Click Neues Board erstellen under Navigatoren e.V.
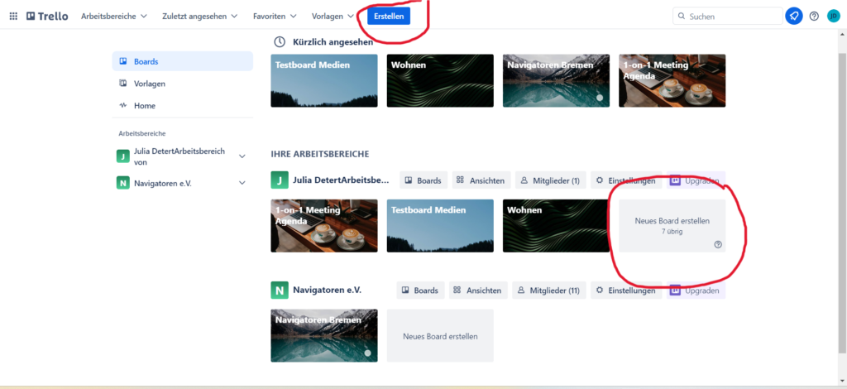847x389 pixels. coord(440,335)
